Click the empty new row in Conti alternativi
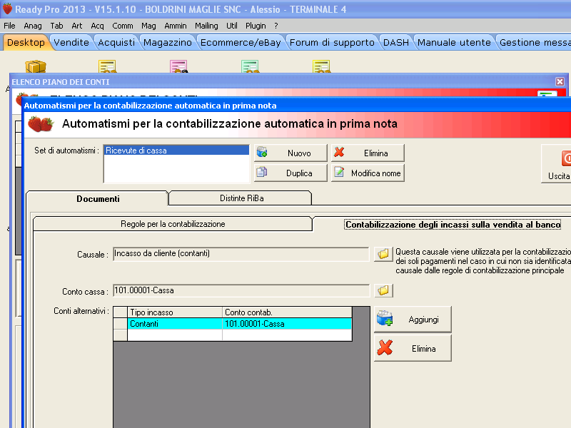Screen dimensions: 571x428 (239, 335)
